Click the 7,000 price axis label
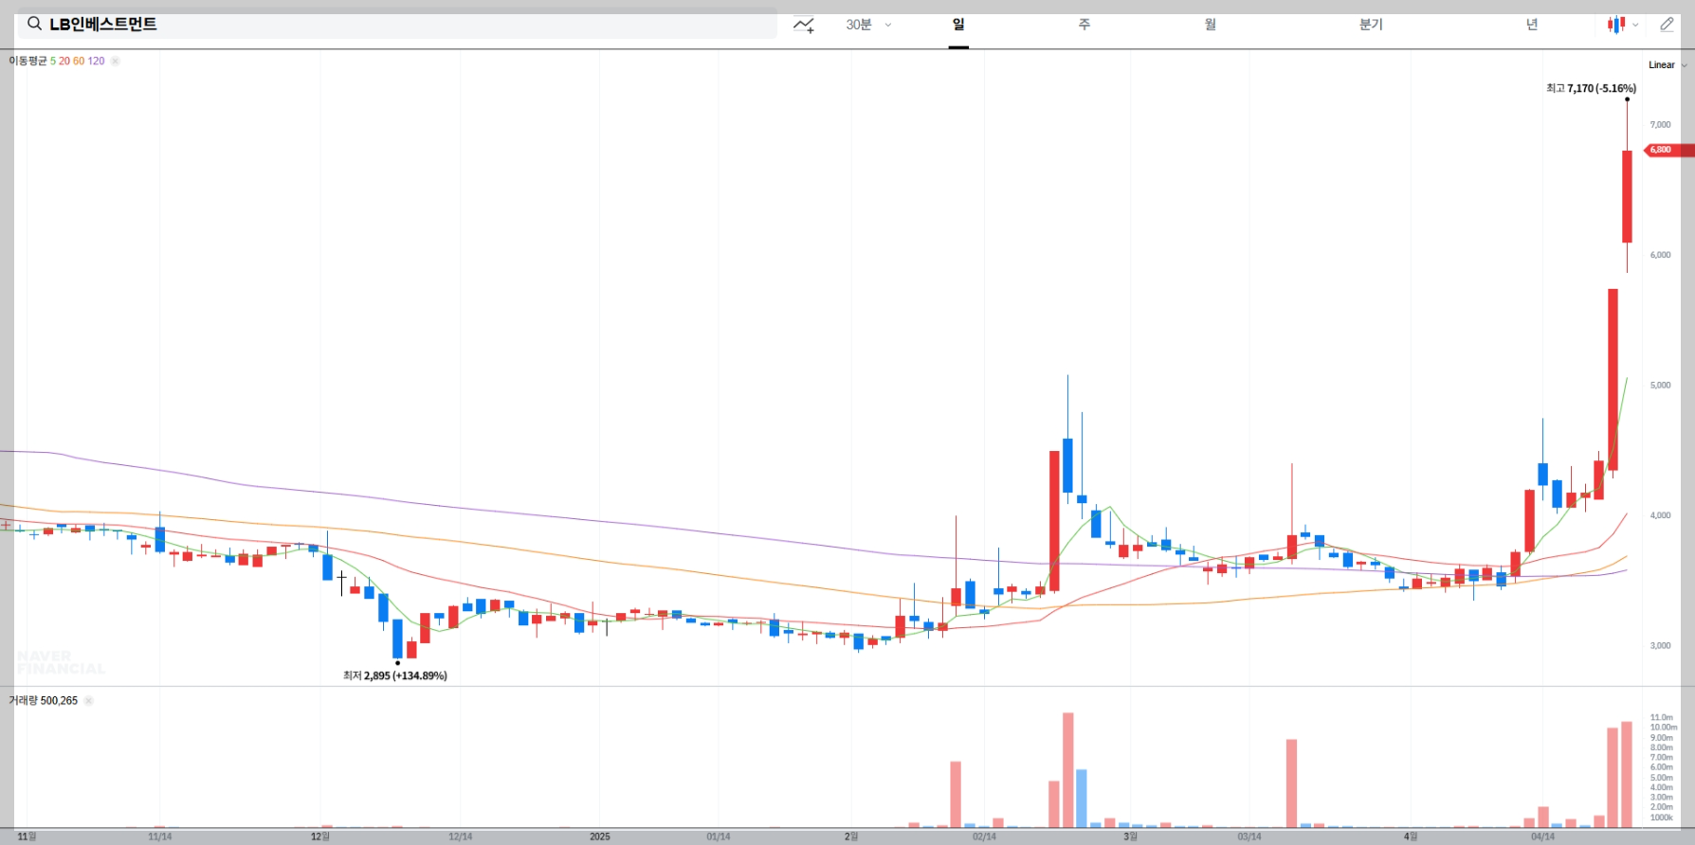Image resolution: width=1695 pixels, height=845 pixels. pyautogui.click(x=1660, y=125)
